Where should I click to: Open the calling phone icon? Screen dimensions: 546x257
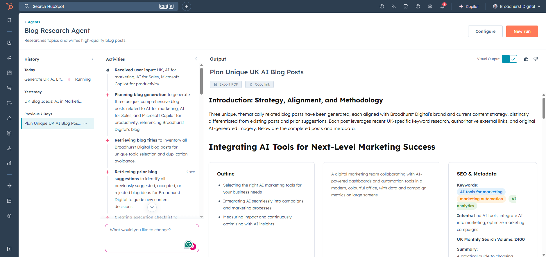pyautogui.click(x=394, y=6)
